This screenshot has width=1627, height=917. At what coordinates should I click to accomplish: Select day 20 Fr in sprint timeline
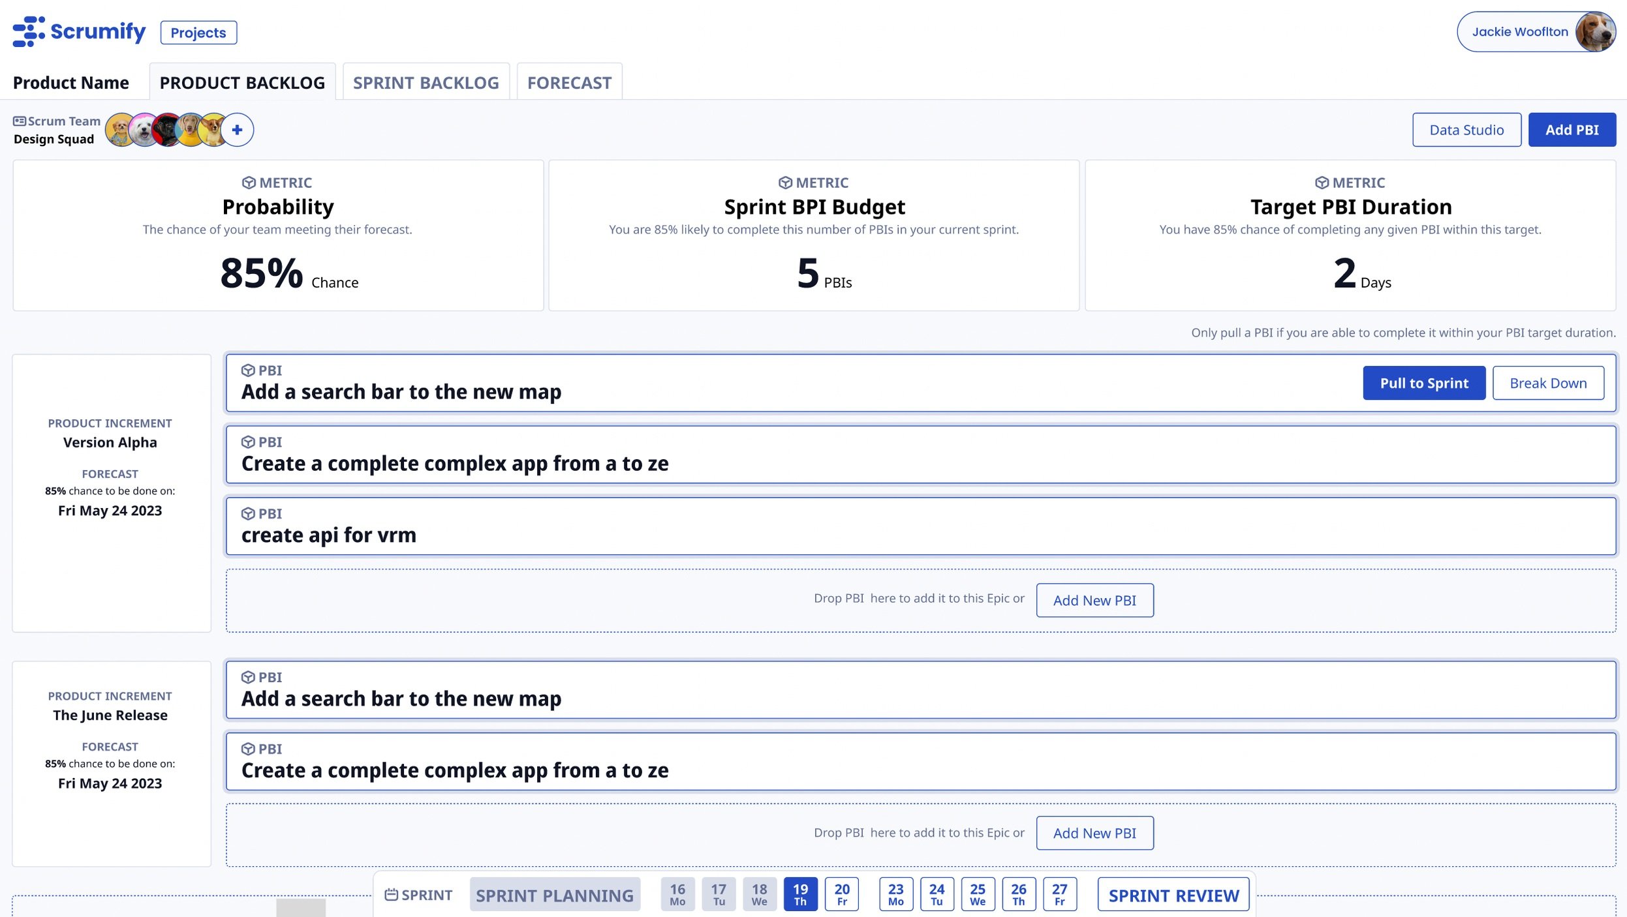[x=842, y=894]
